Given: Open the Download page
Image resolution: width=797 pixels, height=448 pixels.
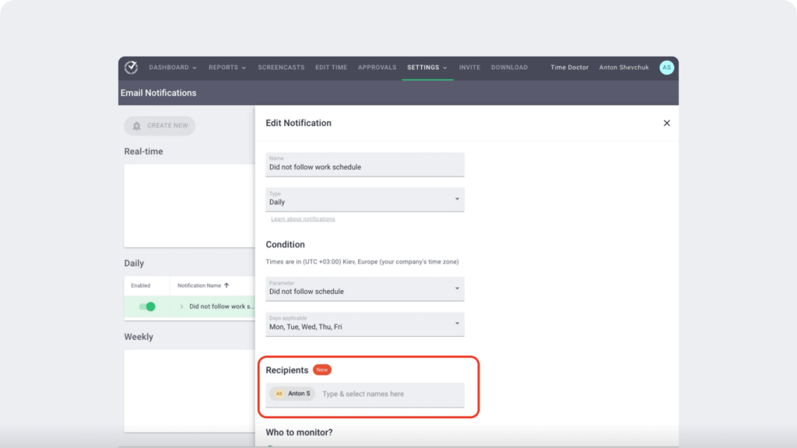Looking at the screenshot, I should coord(509,68).
